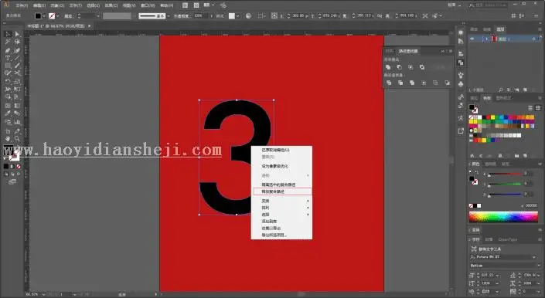545x298 pixels.
Task: Click the layer target circle for layer 1
Action: coord(534,39)
